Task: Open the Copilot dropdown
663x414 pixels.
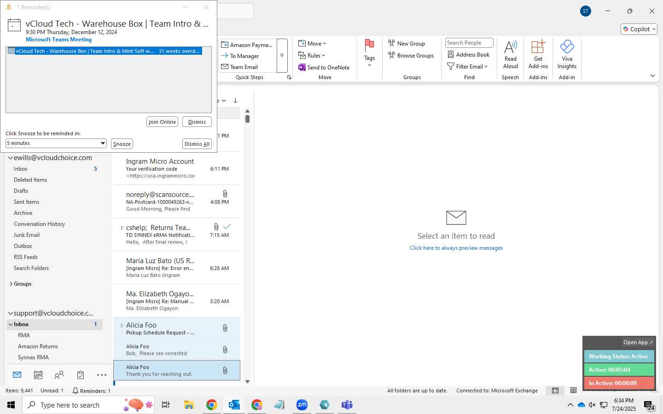Action: click(x=639, y=29)
